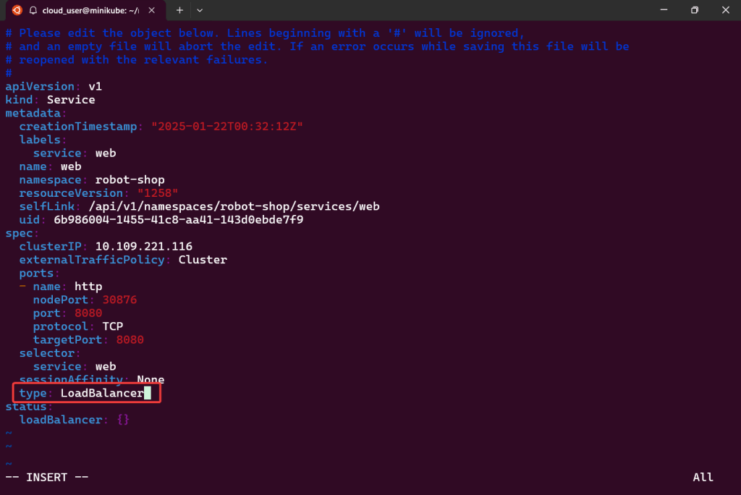Click the creationTimestamp string value
Screen dimensions: 741x495
point(226,127)
